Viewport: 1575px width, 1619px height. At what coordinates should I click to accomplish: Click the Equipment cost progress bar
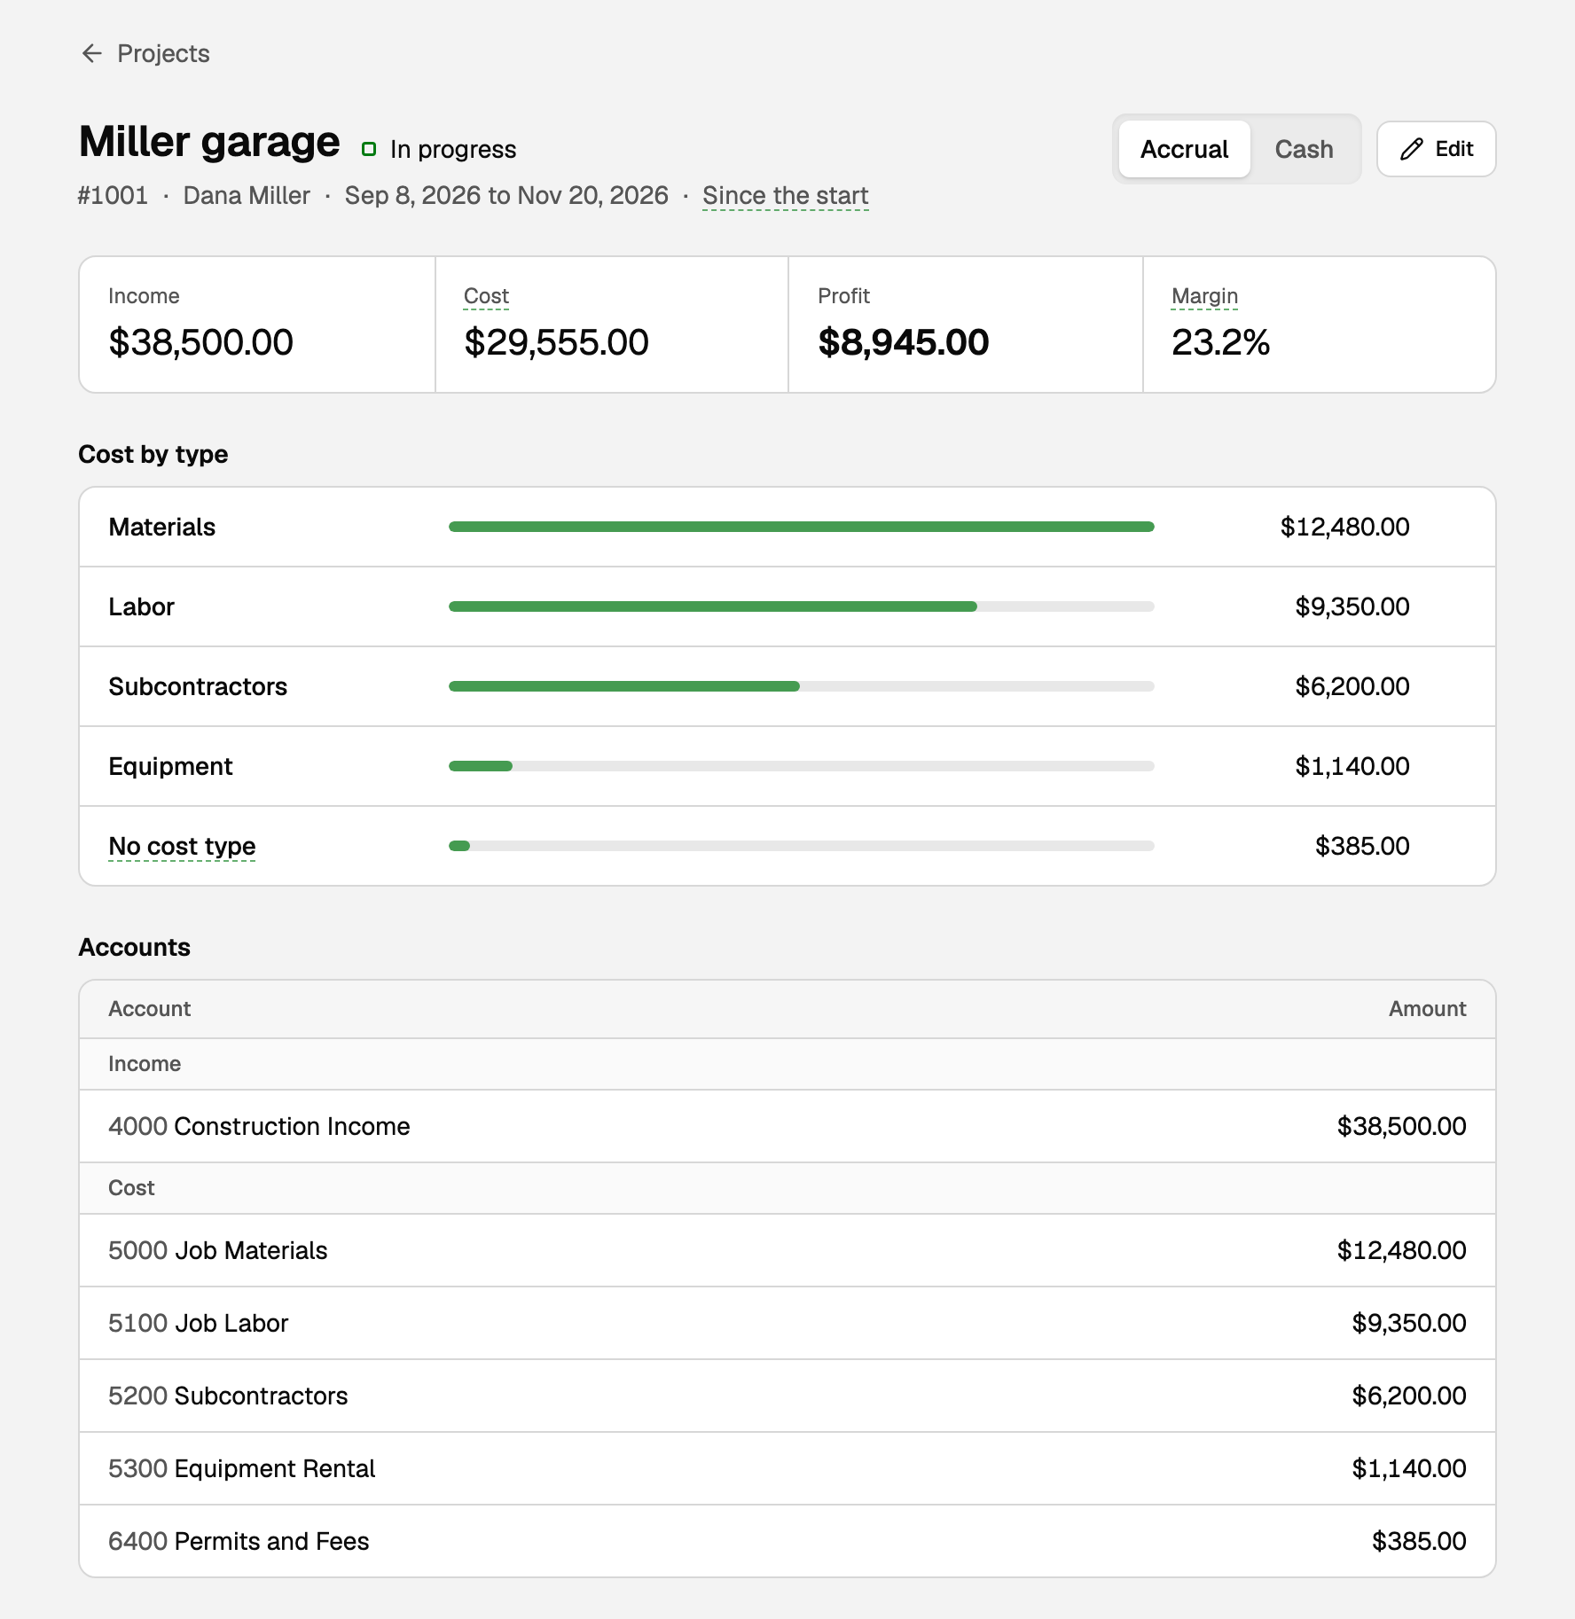[801, 766]
